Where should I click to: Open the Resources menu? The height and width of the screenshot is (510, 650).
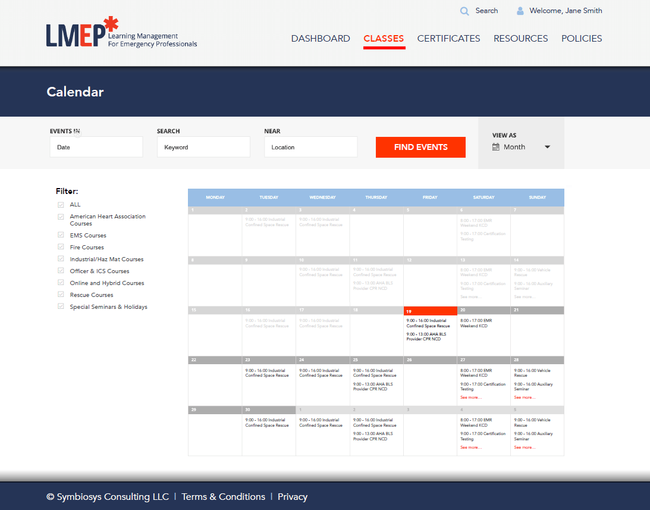(521, 39)
